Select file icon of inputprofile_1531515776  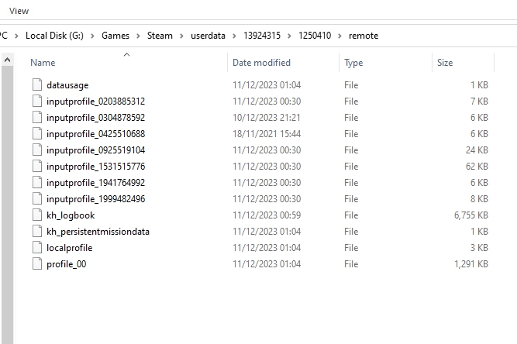click(x=37, y=166)
